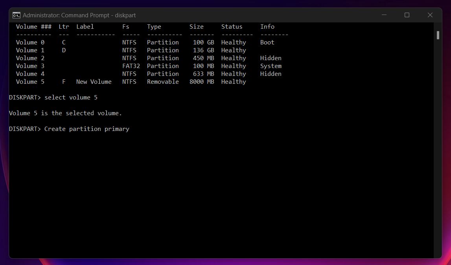Click 'Volume 0' in the volume list
Viewport: 451px width, 265px height.
[x=30, y=42]
